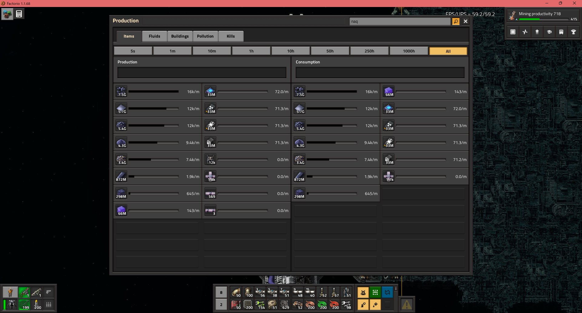Select the All time range
The height and width of the screenshot is (313, 582).
(448, 51)
